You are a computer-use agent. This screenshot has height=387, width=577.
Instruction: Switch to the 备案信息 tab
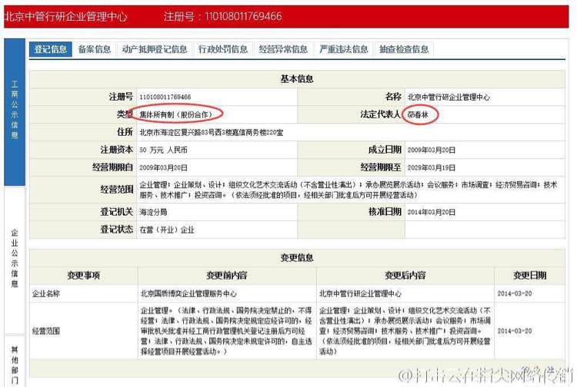(x=94, y=49)
